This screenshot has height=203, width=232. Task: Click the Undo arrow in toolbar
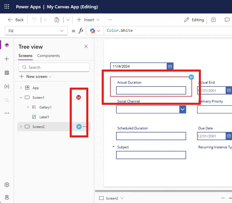coord(34,20)
